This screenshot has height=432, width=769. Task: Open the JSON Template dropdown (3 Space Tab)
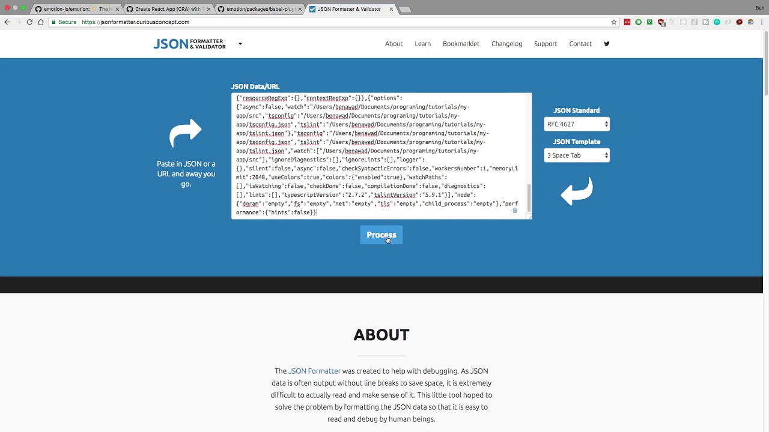(577, 155)
